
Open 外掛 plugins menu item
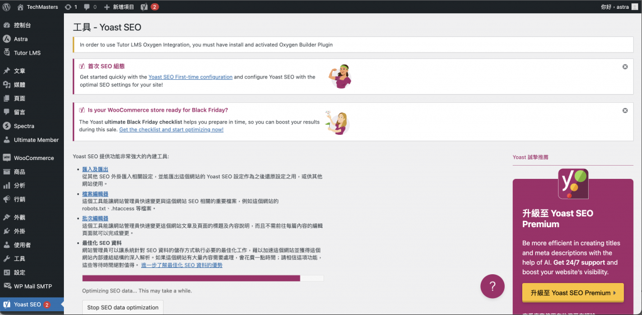[x=32, y=231]
